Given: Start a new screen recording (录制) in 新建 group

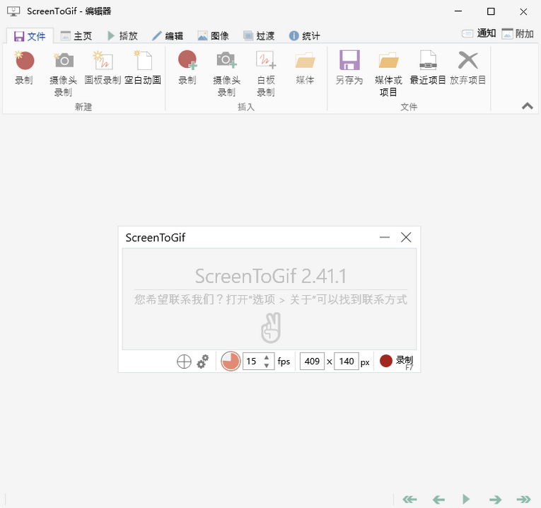Looking at the screenshot, I should (x=24, y=69).
